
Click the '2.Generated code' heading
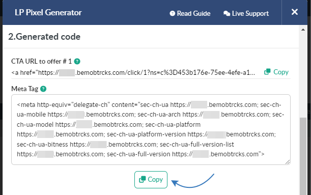coord(44,37)
